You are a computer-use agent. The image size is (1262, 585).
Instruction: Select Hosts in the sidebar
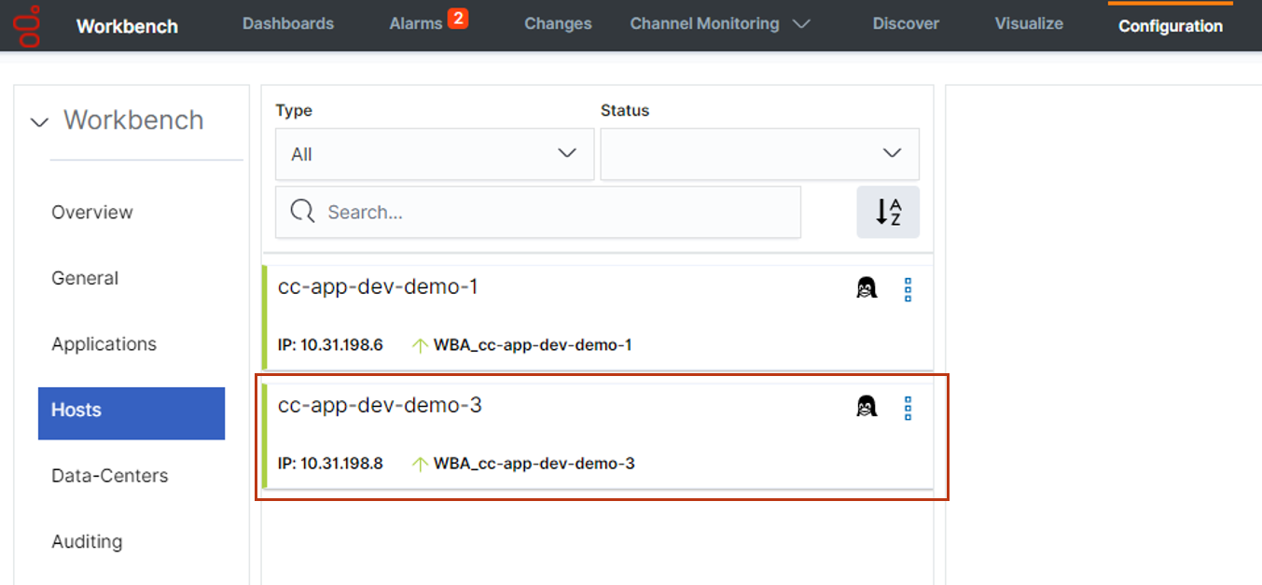click(x=132, y=413)
